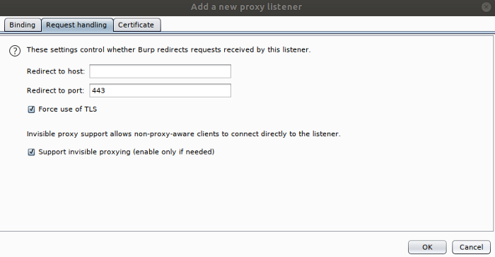
Task: Click the invisible proxy support explanation text
Action: point(184,134)
